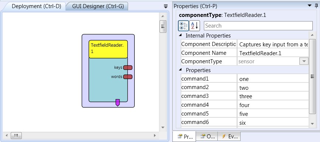Edit command5 value five

[273, 114]
